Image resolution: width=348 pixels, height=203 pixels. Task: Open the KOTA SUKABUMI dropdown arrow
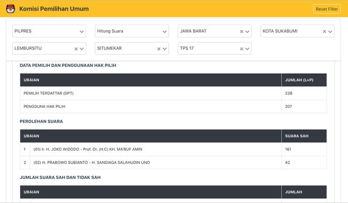click(330, 32)
